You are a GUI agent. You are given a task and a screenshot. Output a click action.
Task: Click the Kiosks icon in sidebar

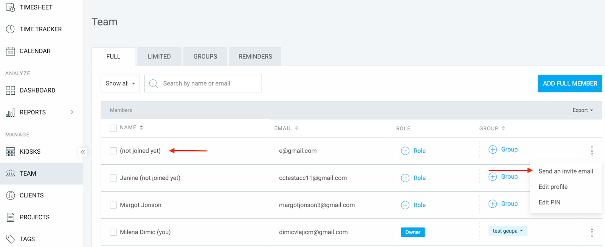(10, 151)
